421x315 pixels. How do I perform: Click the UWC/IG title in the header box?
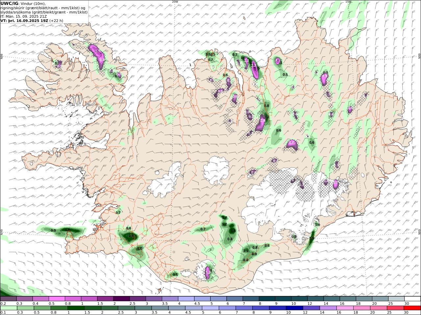[x=9, y=4]
